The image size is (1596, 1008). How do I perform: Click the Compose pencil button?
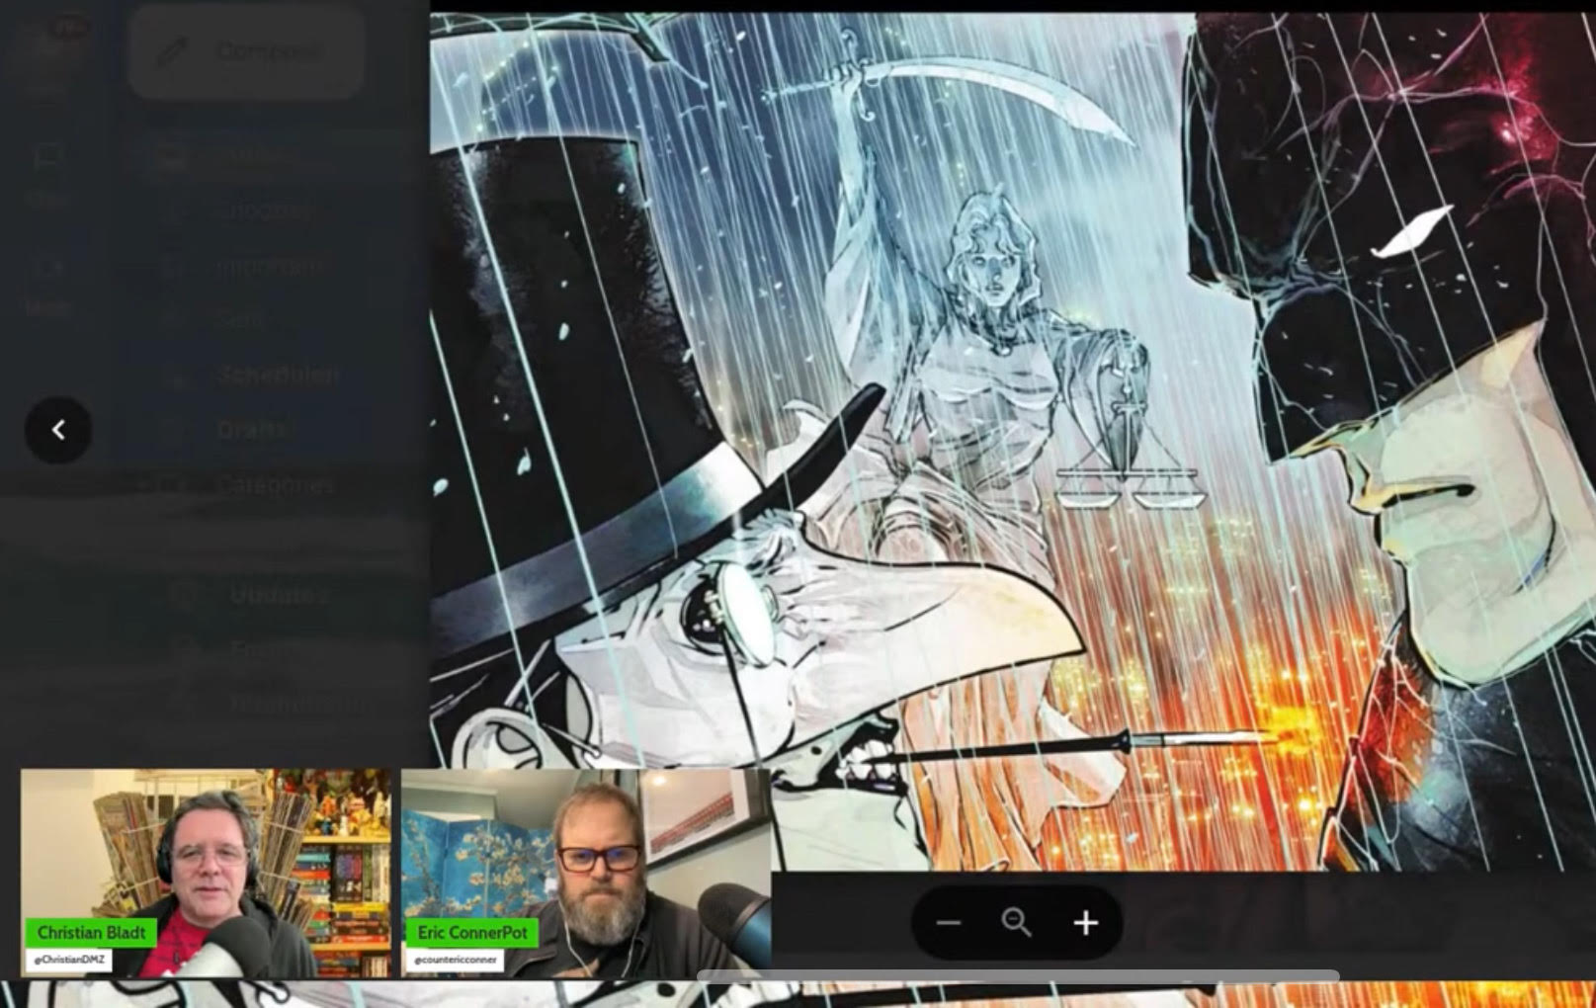(x=246, y=51)
